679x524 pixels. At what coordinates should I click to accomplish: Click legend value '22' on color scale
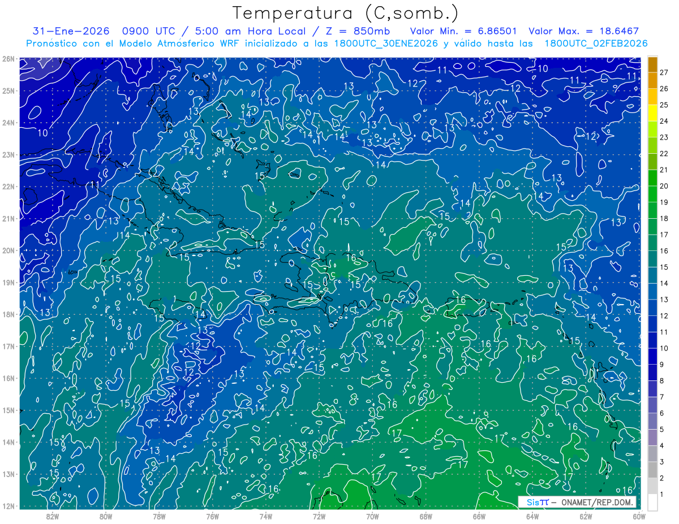tap(664, 154)
